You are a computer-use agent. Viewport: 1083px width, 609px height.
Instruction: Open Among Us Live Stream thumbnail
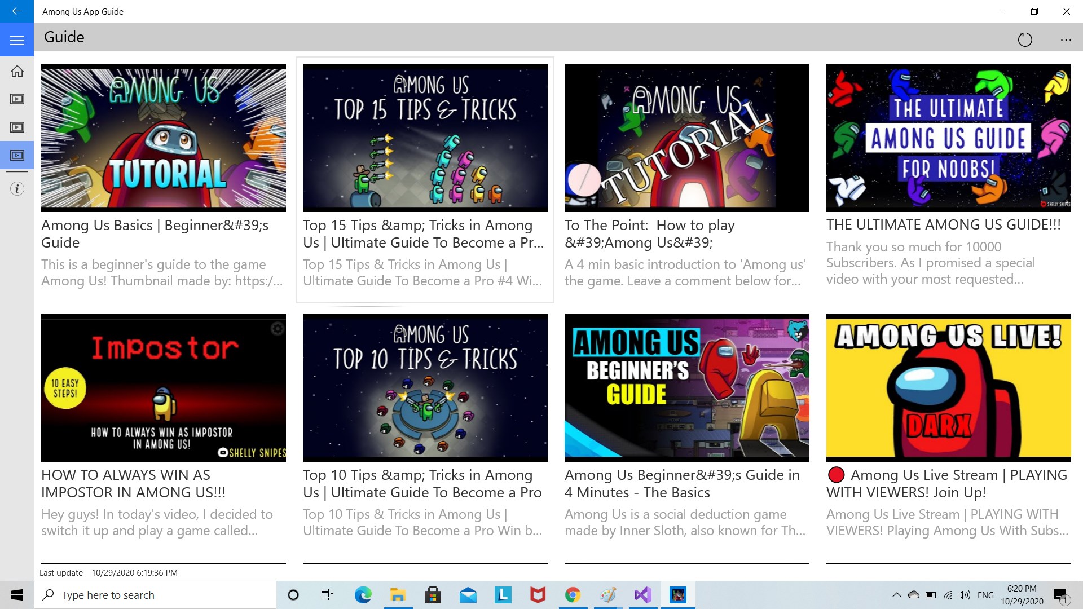pos(948,387)
